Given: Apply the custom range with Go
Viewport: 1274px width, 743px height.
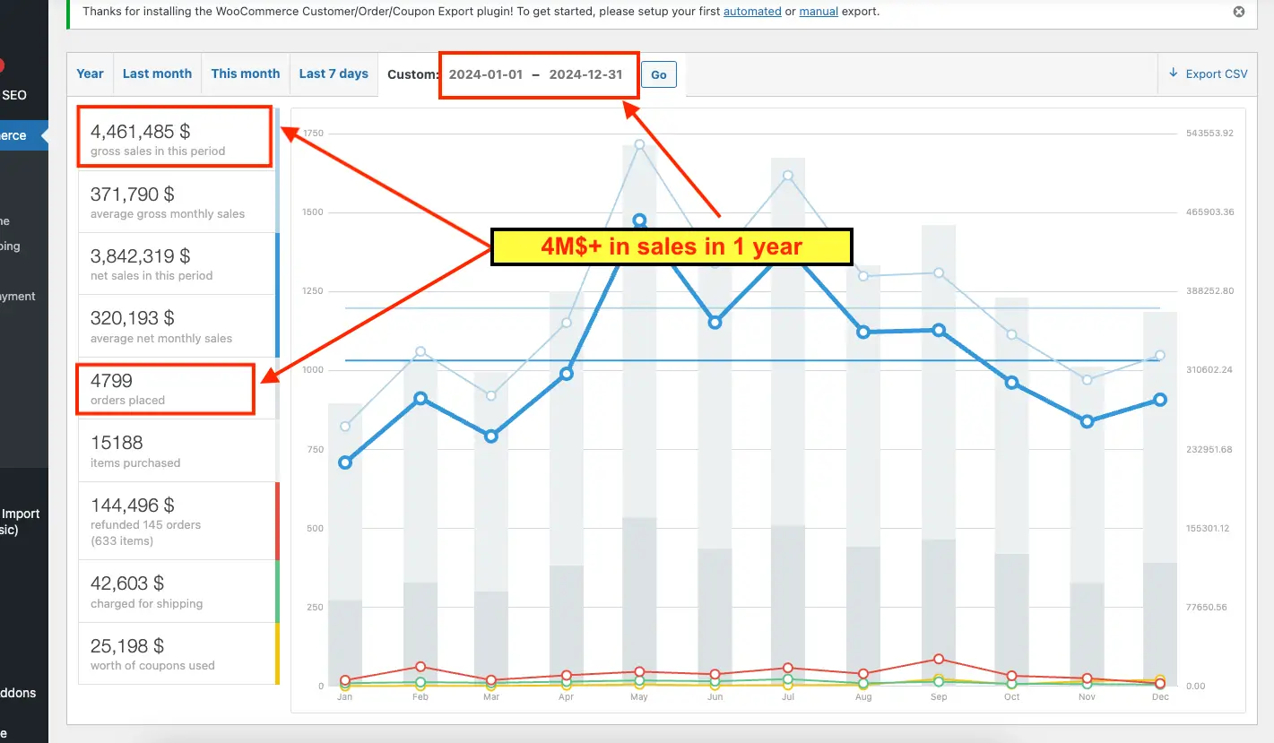Looking at the screenshot, I should pos(659,74).
